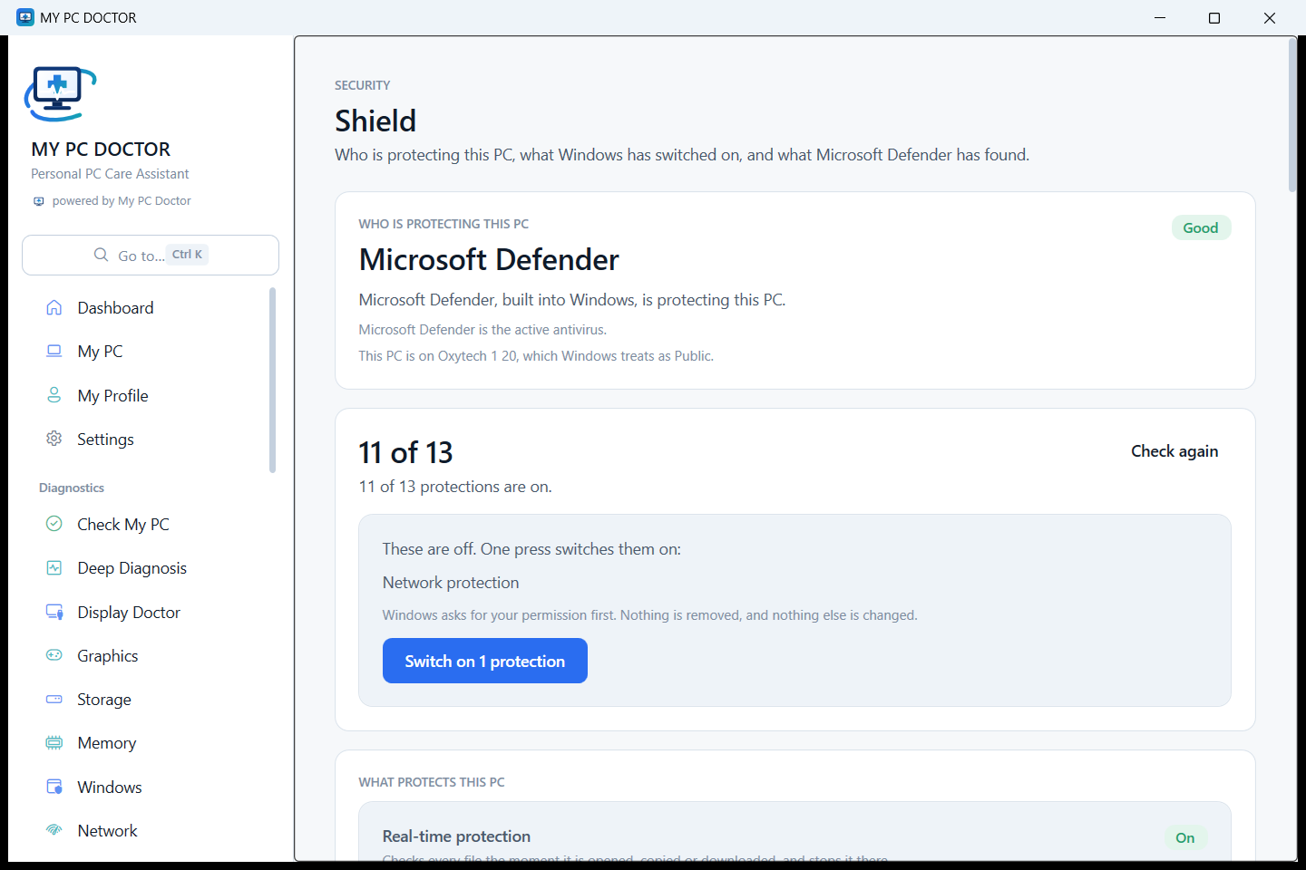
Task: Click the Check My PC checkmark icon
Action: [x=54, y=524]
